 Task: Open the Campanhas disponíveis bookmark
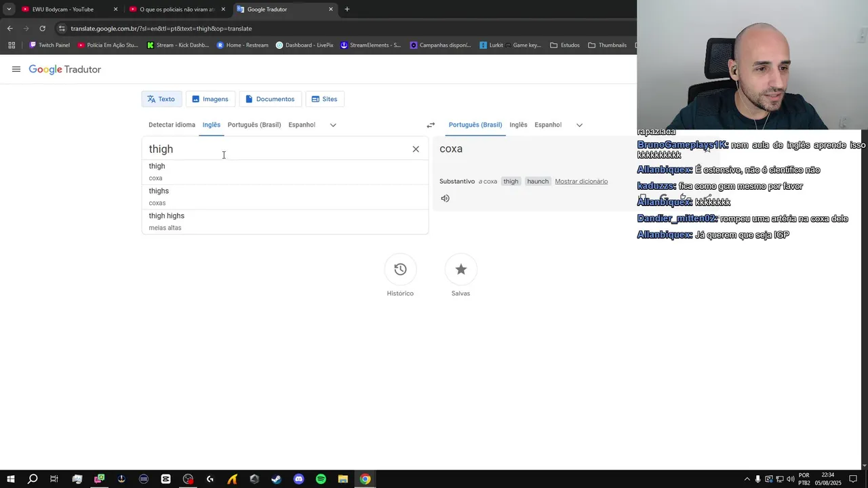tap(440, 45)
